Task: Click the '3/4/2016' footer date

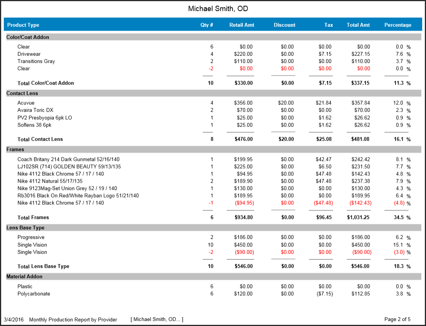Action: pos(14,320)
